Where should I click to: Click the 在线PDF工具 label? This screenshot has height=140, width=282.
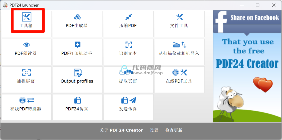click(179, 81)
